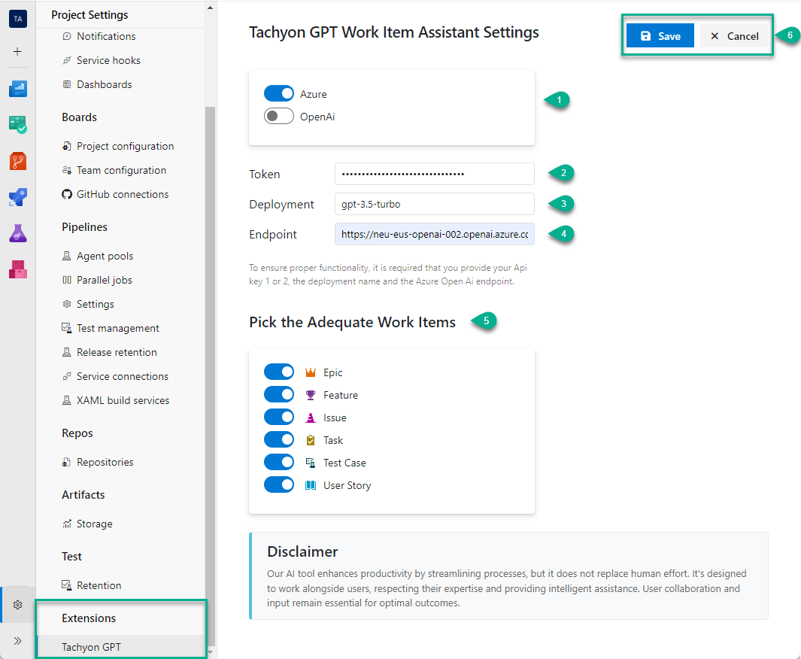Open Team configuration under Boards
This screenshot has width=801, height=659.
point(121,170)
